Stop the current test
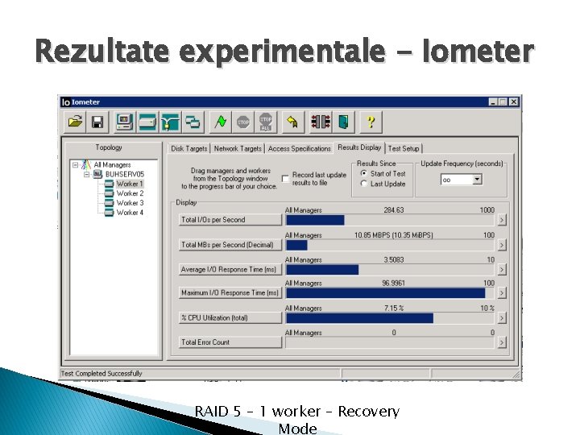This screenshot has width=580, height=435. tap(243, 122)
